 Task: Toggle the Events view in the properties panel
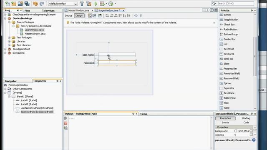click(225, 122)
